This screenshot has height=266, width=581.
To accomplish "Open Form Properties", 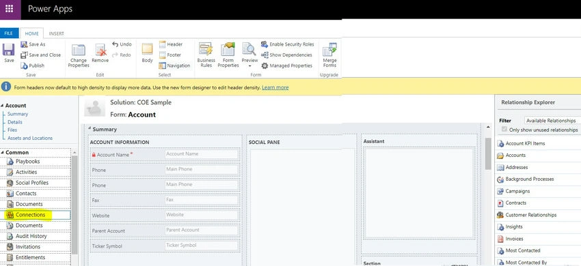I will 228,55.
